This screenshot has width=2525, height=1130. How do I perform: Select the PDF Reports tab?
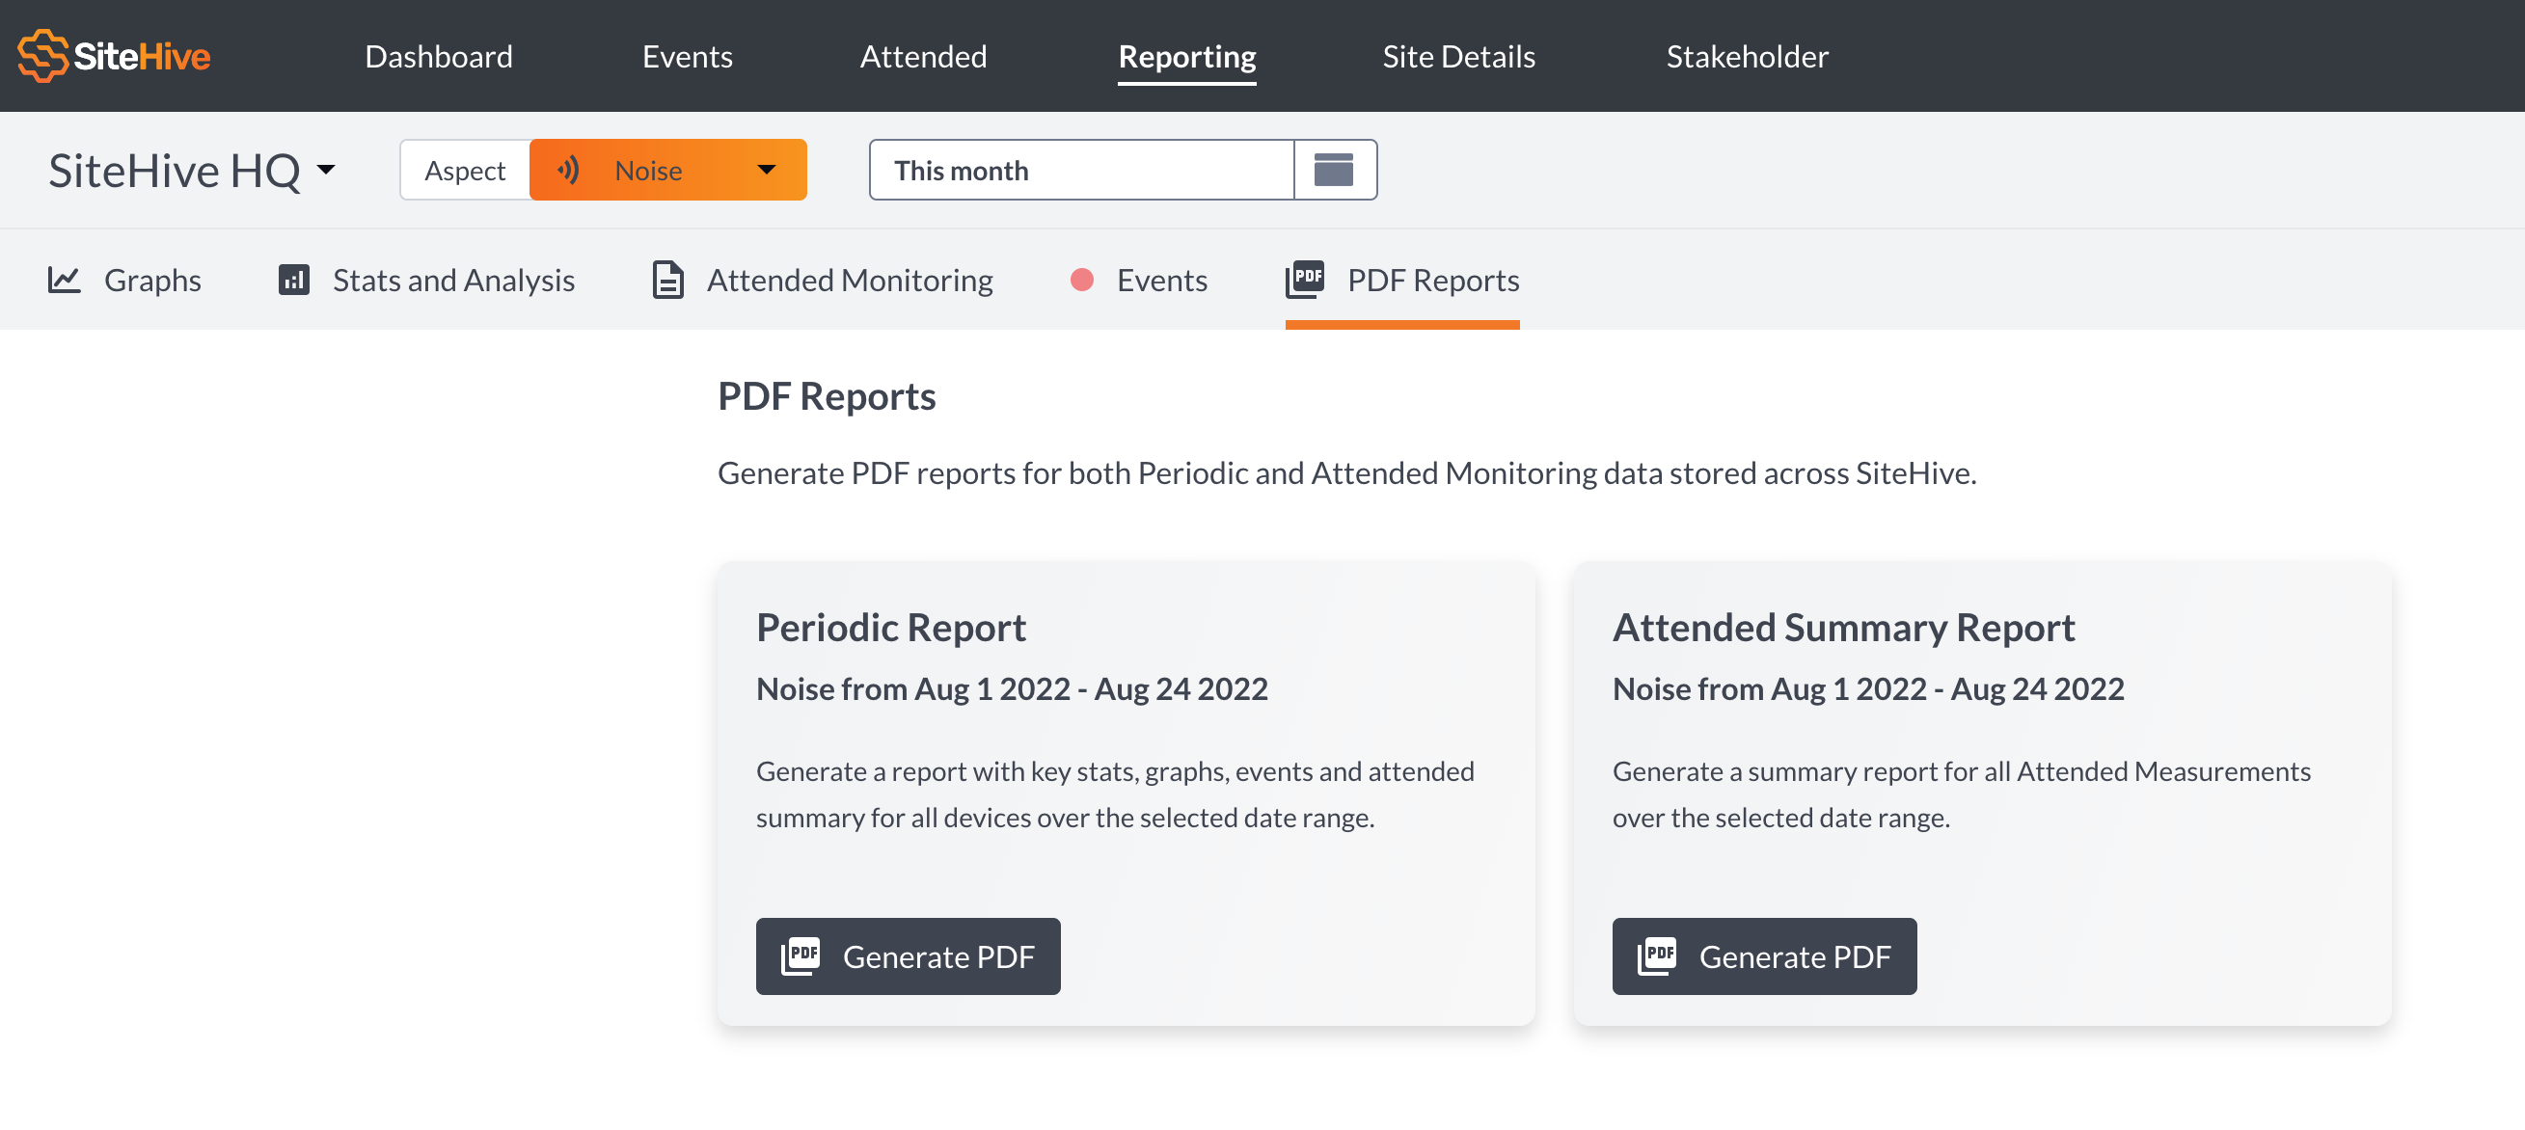coord(1401,282)
